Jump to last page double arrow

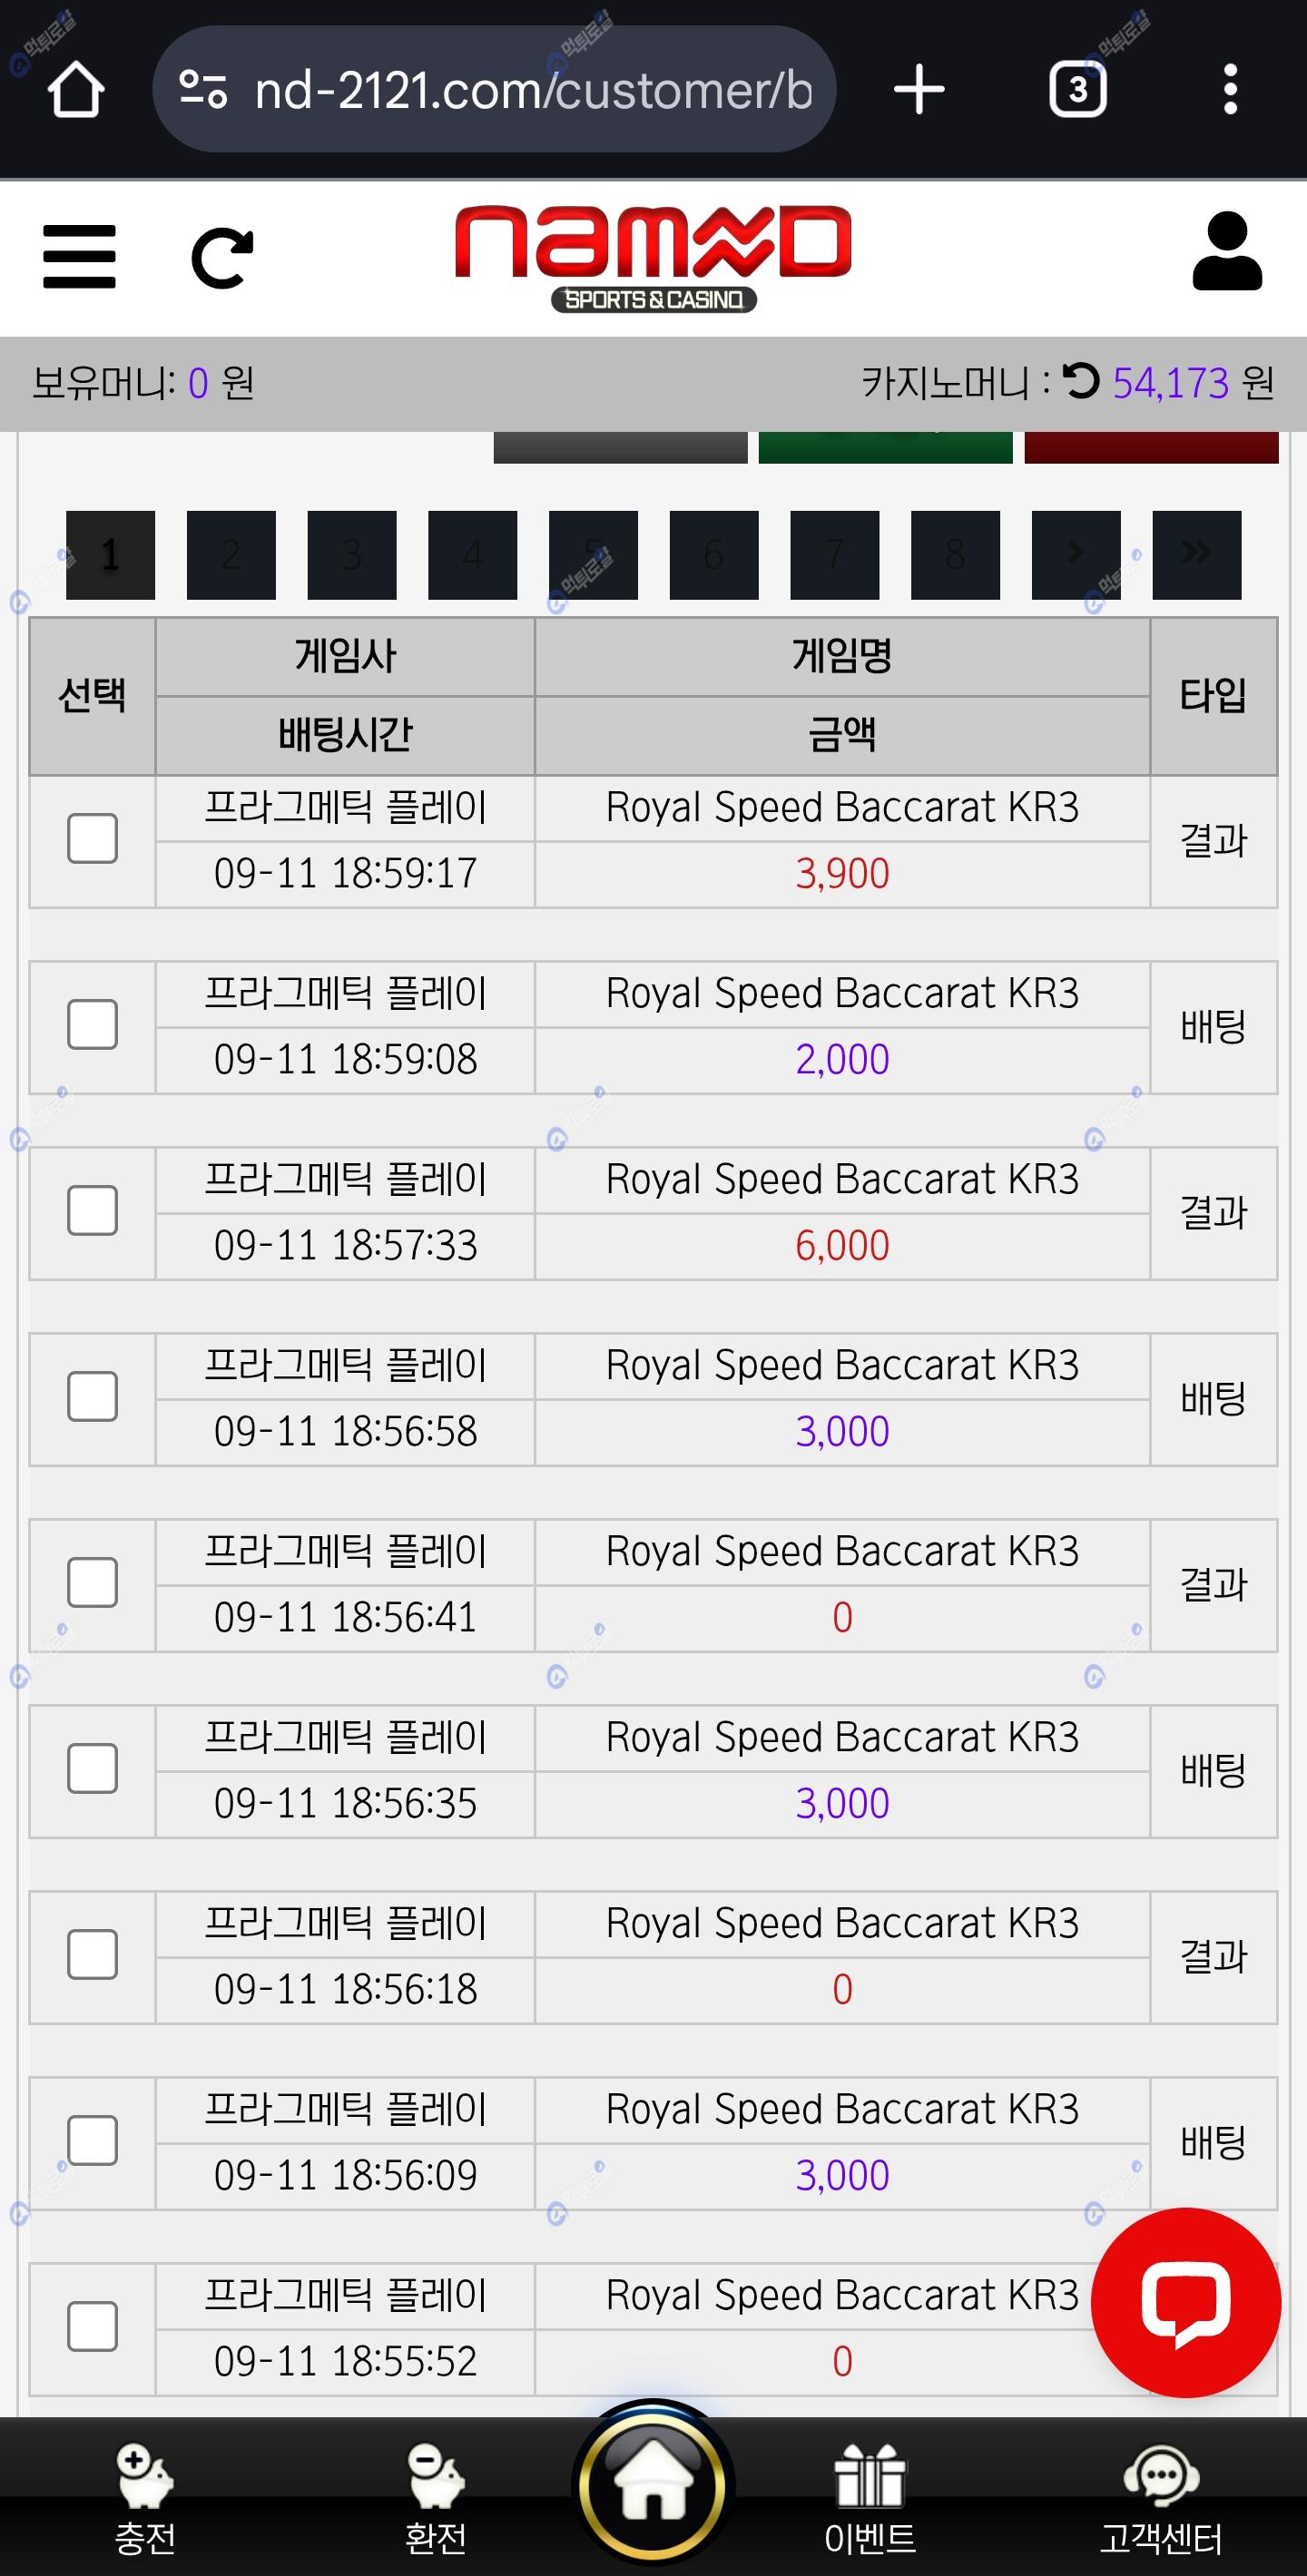pos(1196,554)
